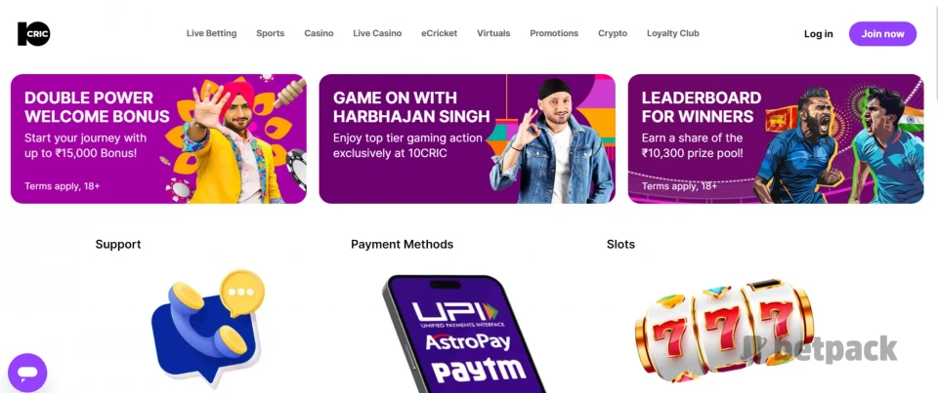Click the 10CRIC logo
Viewport: 938px width, 393px height.
(x=34, y=34)
